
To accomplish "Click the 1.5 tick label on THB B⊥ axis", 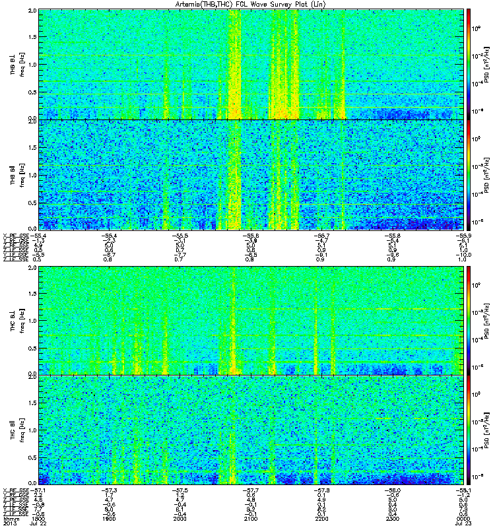I will click(32, 37).
